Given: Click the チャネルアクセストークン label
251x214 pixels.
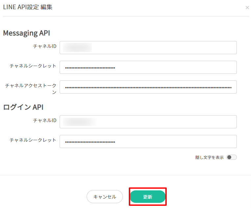Looking at the screenshot, I should point(31,89).
